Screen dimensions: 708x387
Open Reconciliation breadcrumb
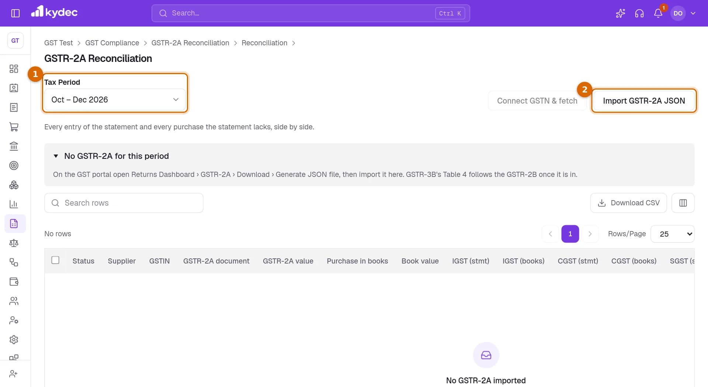[x=264, y=43]
